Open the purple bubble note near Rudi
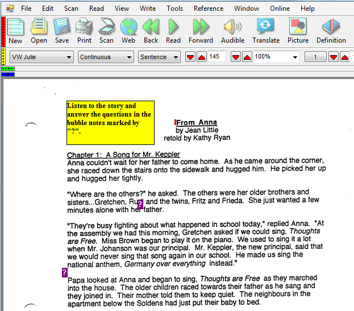Viewport: 354px width, 311px height. 140,204
